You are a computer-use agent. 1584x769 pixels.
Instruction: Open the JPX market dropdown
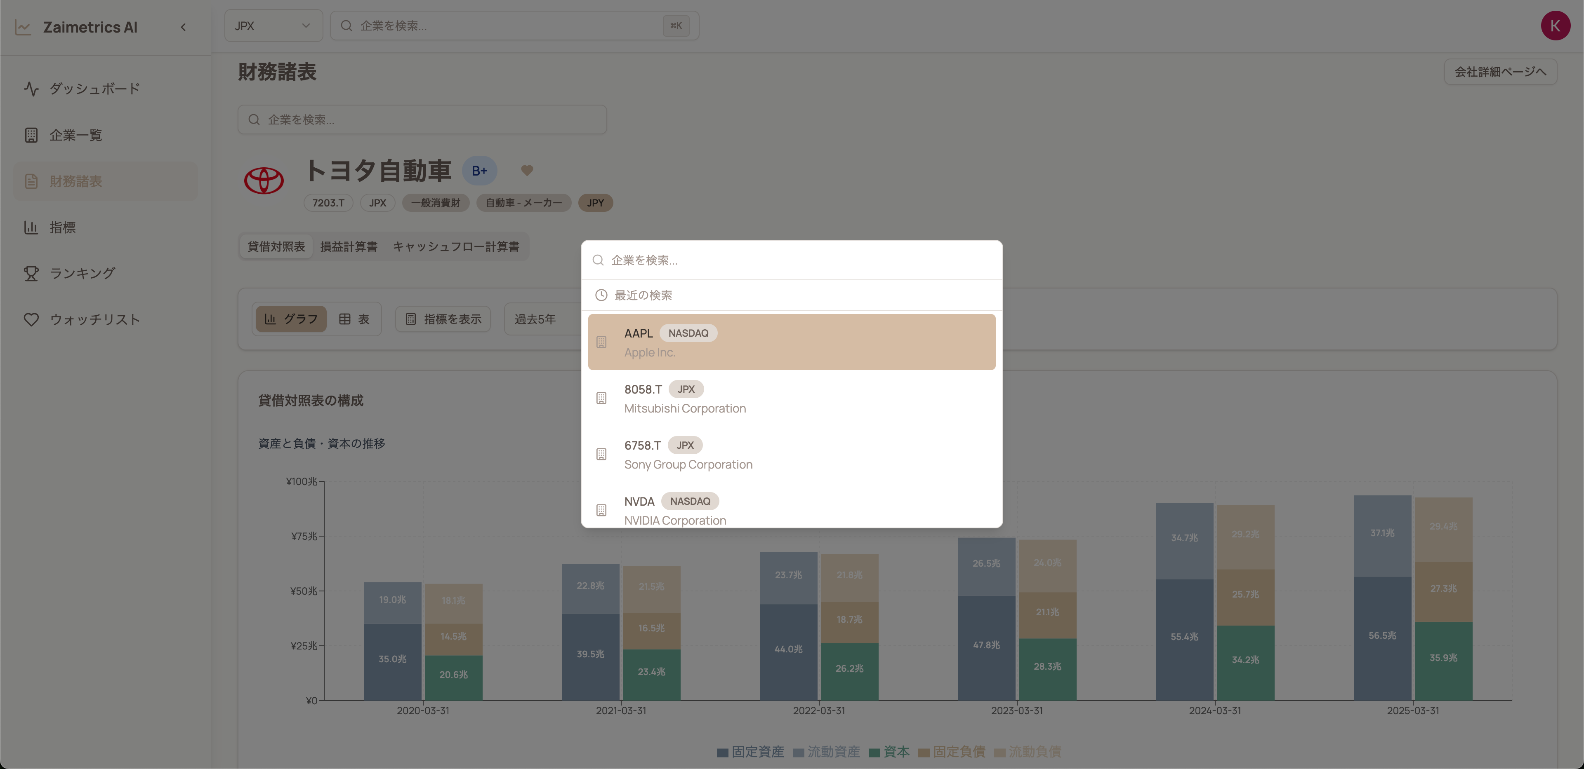point(273,26)
